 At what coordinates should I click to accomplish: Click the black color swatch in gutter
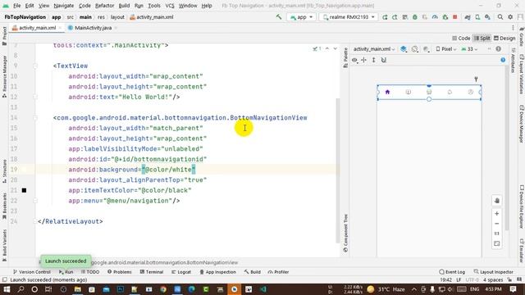24,190
